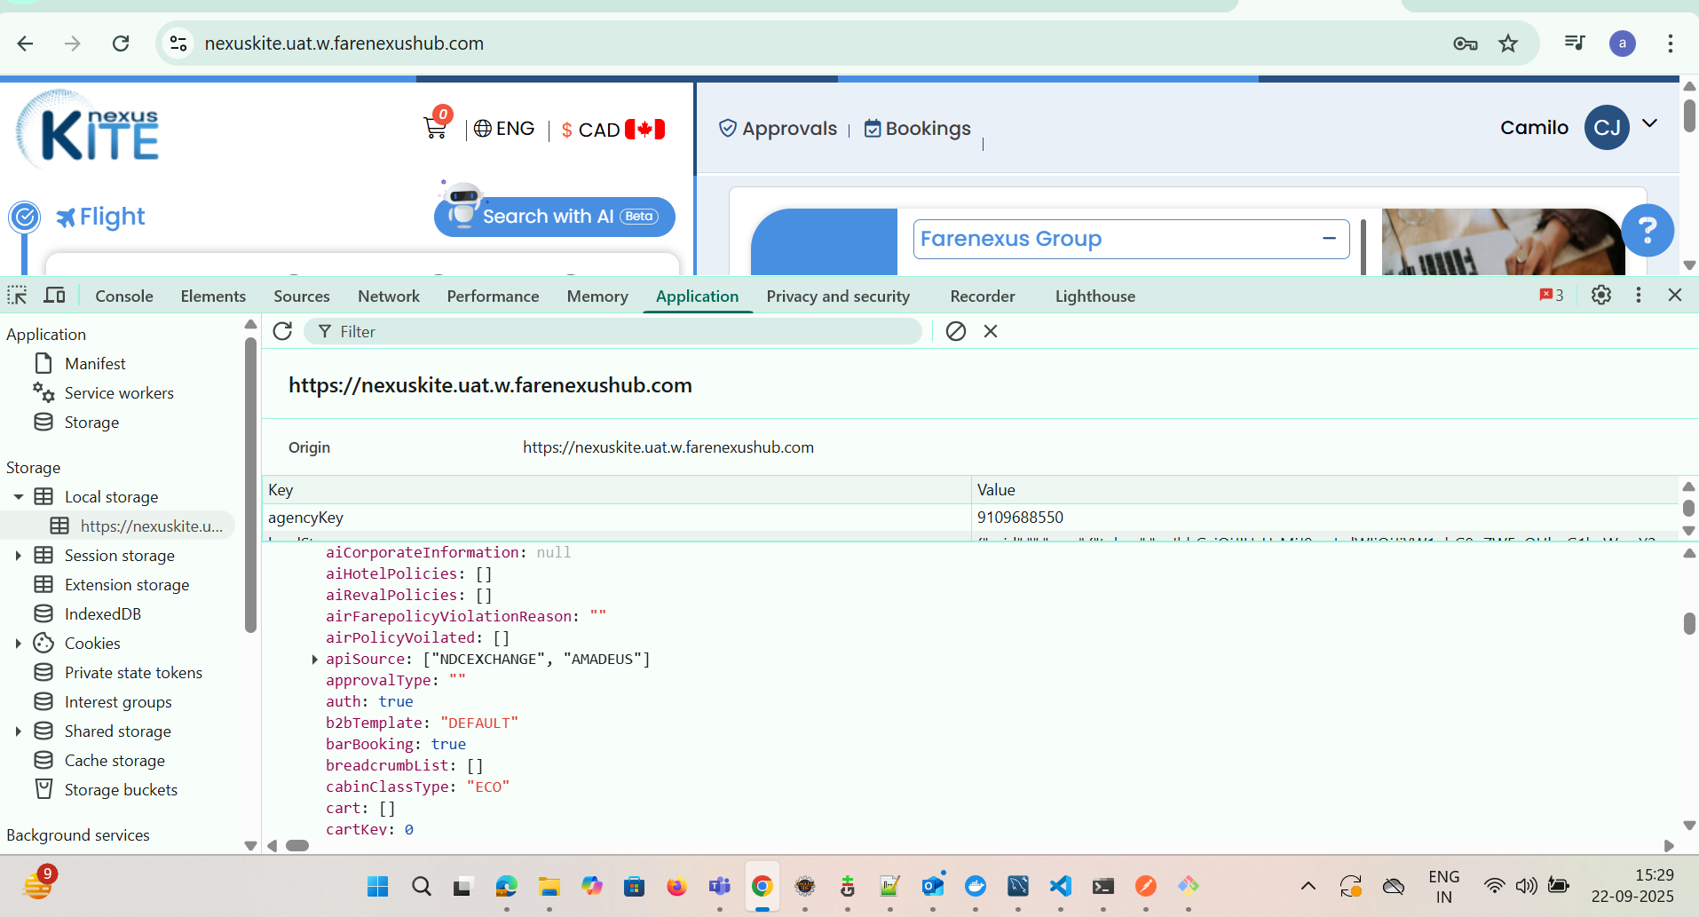Toggle device toolbar emulation
The image size is (1699, 917).
coord(55,296)
